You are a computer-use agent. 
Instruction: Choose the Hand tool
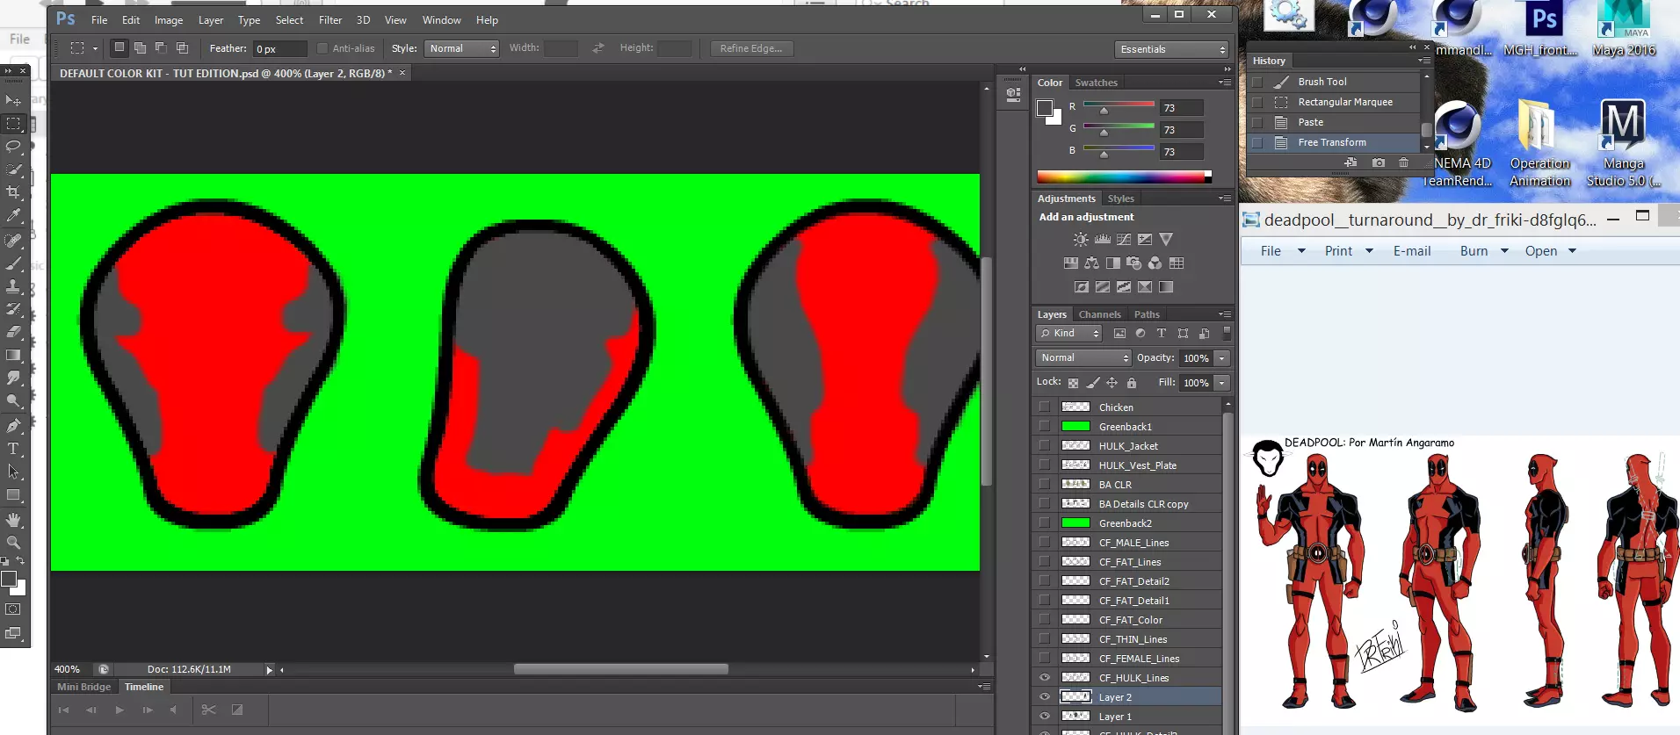[x=13, y=520]
